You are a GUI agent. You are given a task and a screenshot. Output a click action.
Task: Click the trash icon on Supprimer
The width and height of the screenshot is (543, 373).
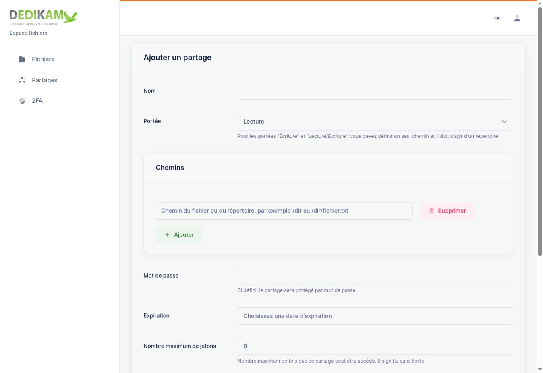click(x=431, y=211)
